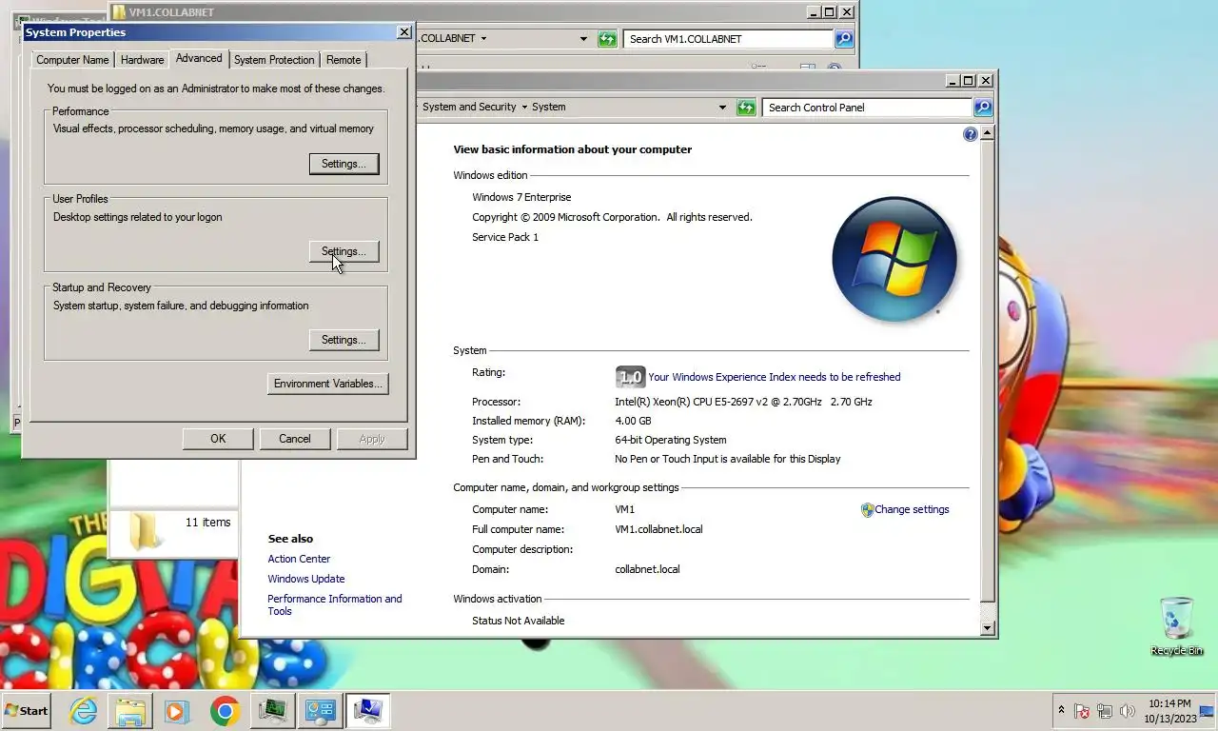1218x731 pixels.
Task: Launch Windows Media Player from taskbar
Action: (x=176, y=711)
